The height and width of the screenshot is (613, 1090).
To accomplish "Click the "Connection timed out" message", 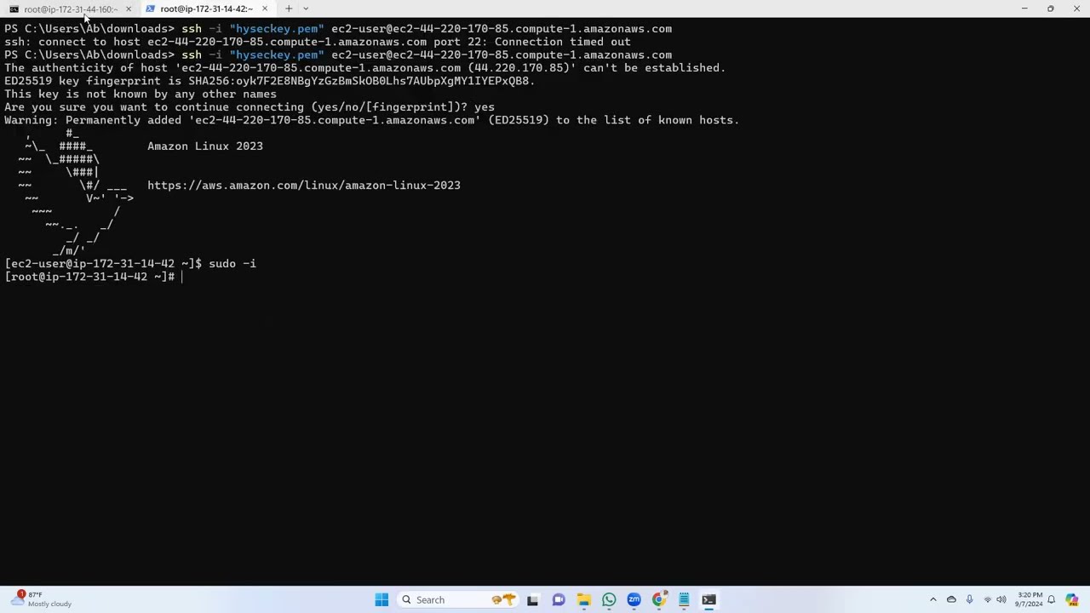I will (x=563, y=42).
